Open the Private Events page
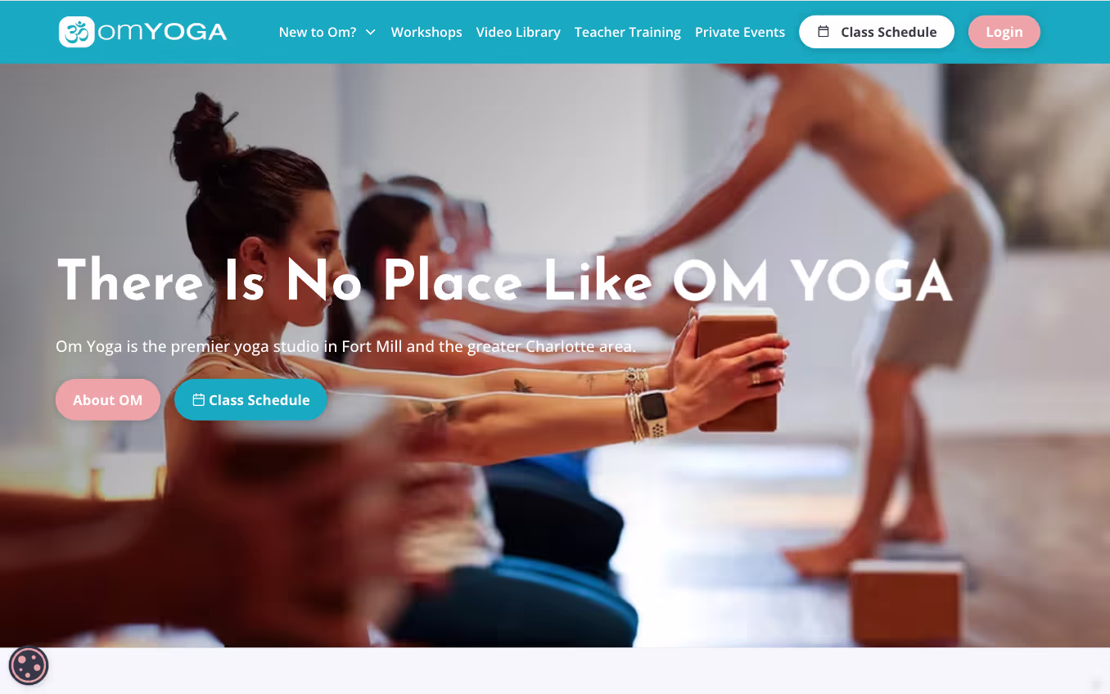Image resolution: width=1110 pixels, height=694 pixels. [x=740, y=32]
